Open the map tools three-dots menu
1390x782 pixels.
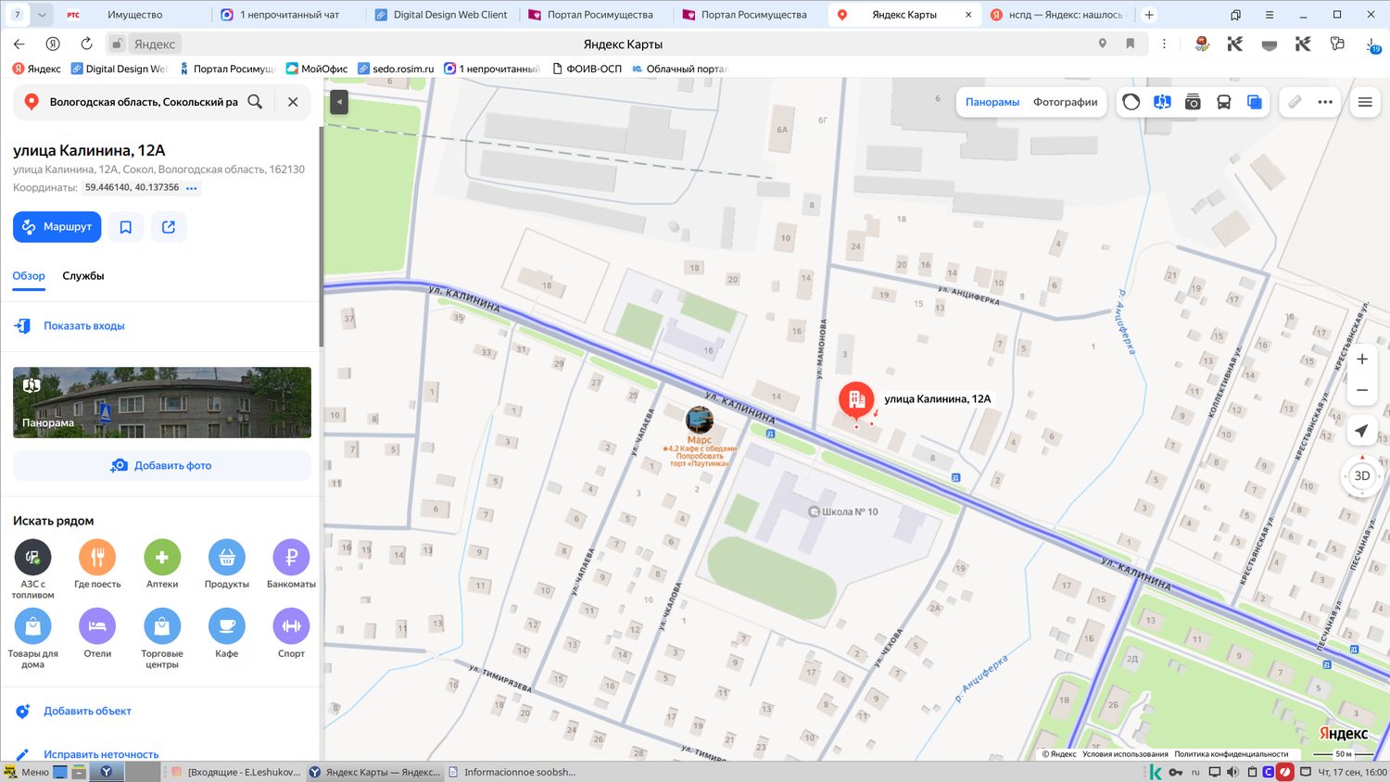pyautogui.click(x=1325, y=102)
